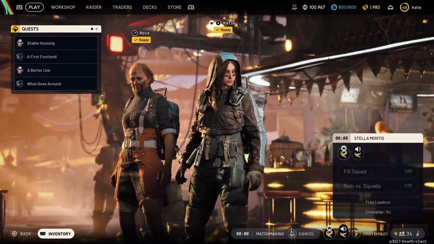Toggle the Fill Squad option

click(x=378, y=171)
